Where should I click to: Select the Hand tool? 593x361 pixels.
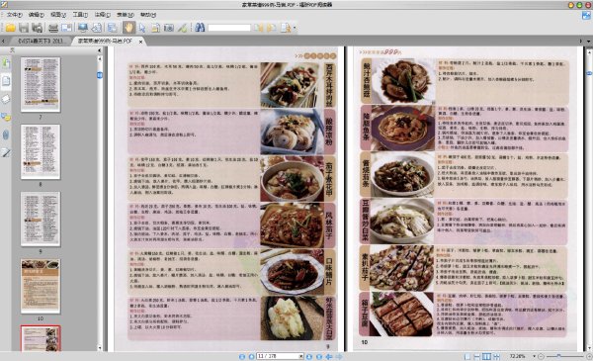128,28
